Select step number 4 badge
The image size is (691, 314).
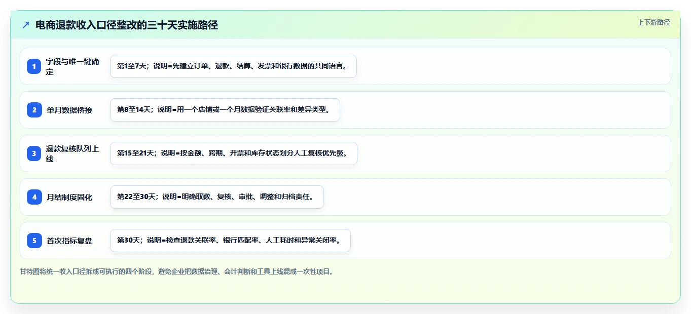coord(34,197)
